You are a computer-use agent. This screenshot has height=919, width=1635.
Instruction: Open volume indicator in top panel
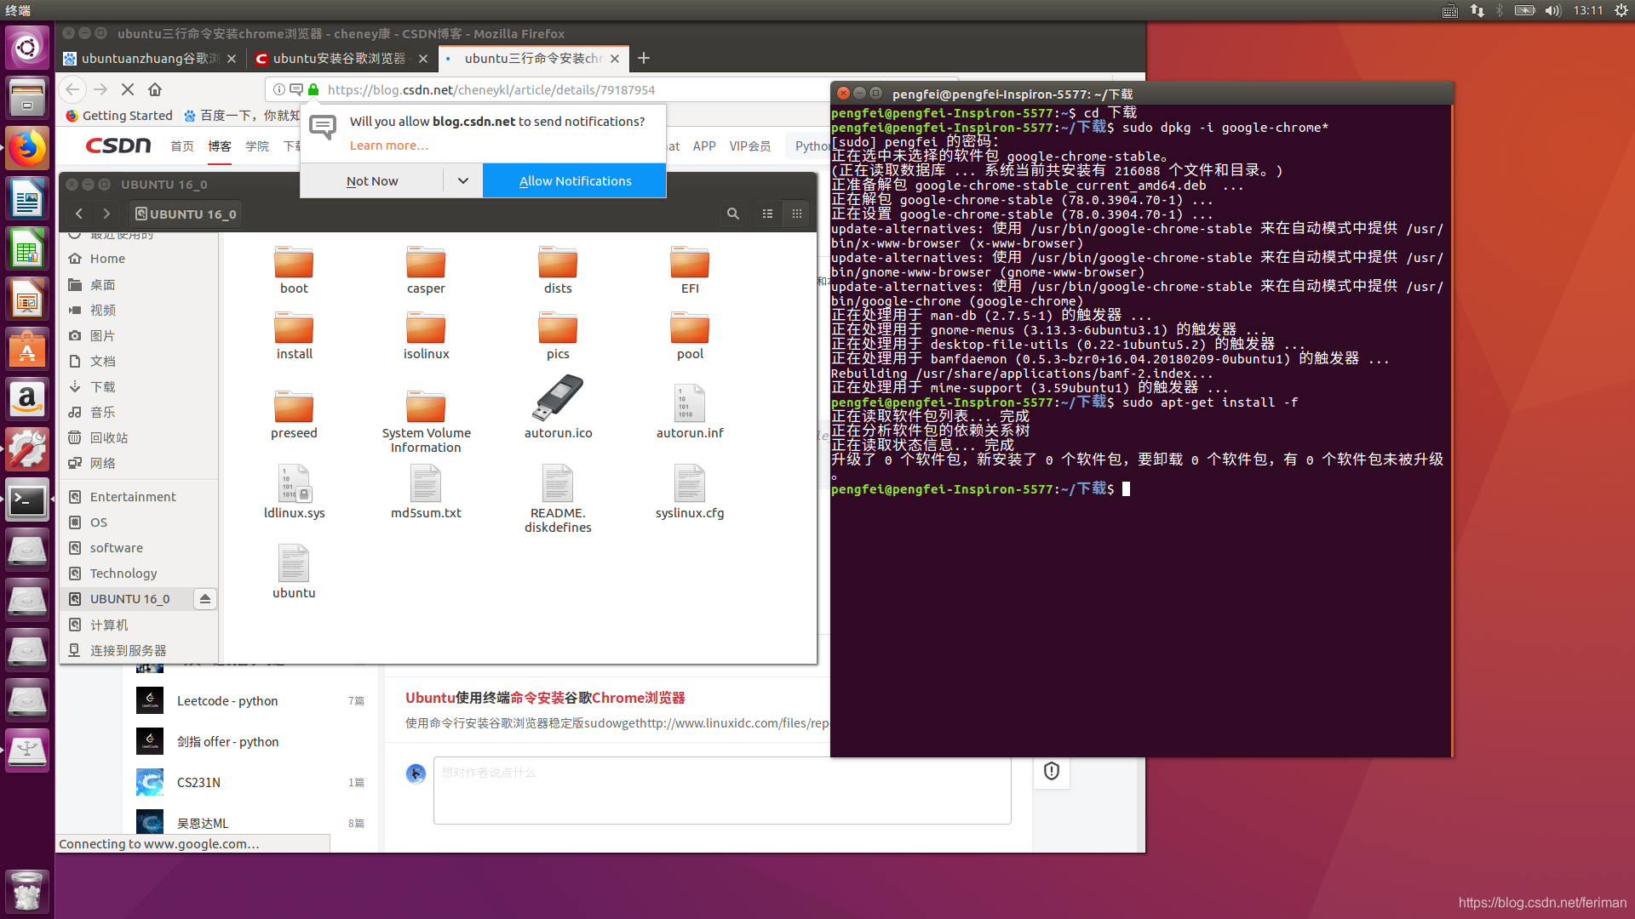click(x=1552, y=10)
